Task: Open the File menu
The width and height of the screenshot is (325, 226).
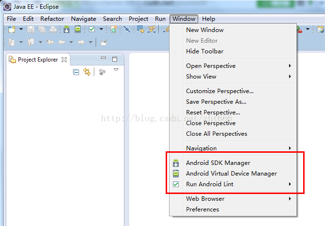Action: (x=11, y=19)
